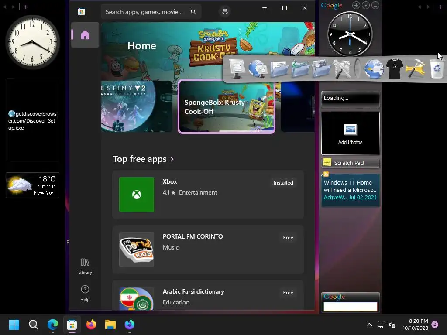
Task: Click the Add Photos gadget
Action: pyautogui.click(x=351, y=133)
